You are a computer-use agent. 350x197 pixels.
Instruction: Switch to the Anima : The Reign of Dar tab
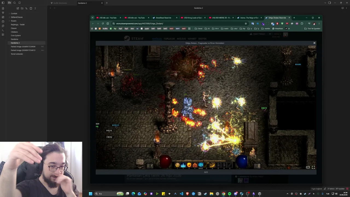coord(249,18)
